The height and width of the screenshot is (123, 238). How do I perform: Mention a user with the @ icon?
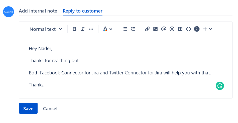(x=164, y=29)
